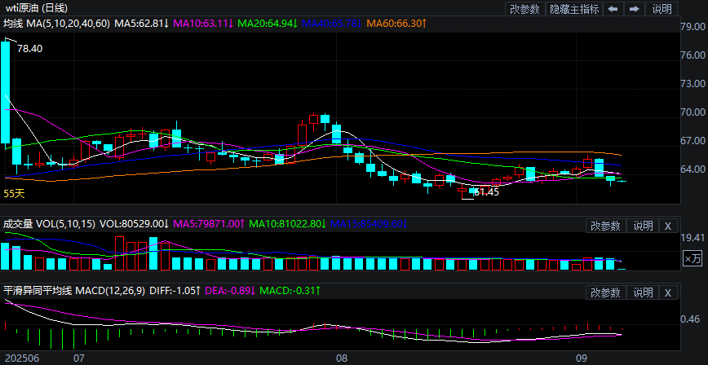
Task: Click the magenta MA10:63.11 legend value
Action: coord(204,24)
